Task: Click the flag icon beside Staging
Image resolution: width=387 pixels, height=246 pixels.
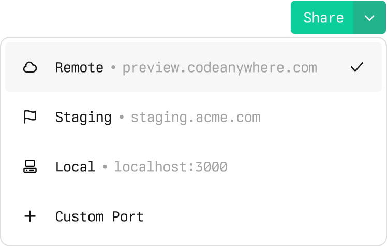Action: (31, 118)
